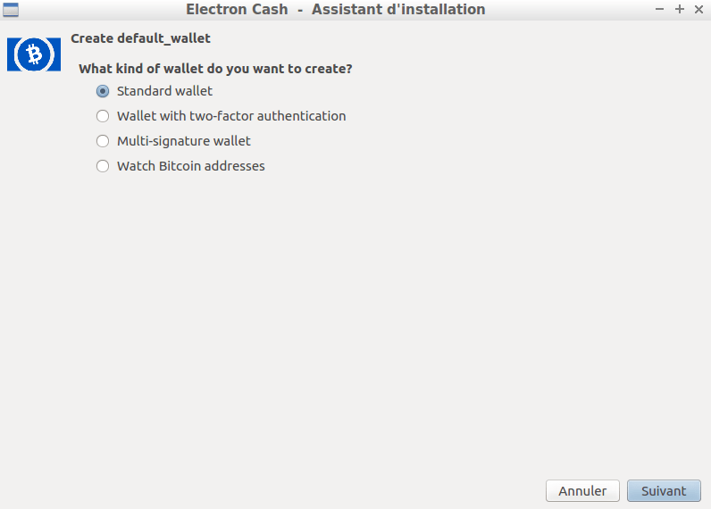Choose the two-factor authentication wallet radio circle

(x=103, y=116)
